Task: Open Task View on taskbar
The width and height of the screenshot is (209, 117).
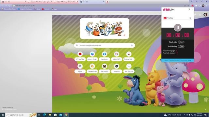Action: coord(39,115)
